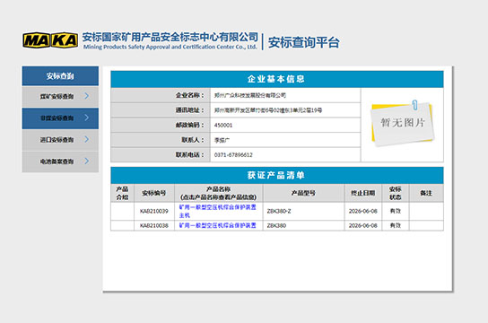This screenshot has height=323, width=488.
Task: Click the 邮政编码 label
Action: tap(190, 125)
